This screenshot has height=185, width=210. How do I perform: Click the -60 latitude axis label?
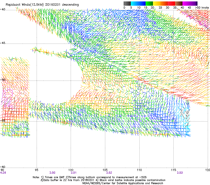coord(3,167)
